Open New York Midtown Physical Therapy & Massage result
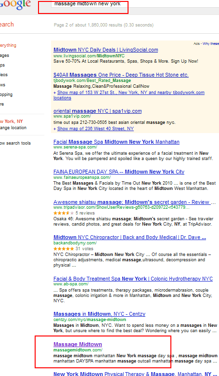 point(135,374)
